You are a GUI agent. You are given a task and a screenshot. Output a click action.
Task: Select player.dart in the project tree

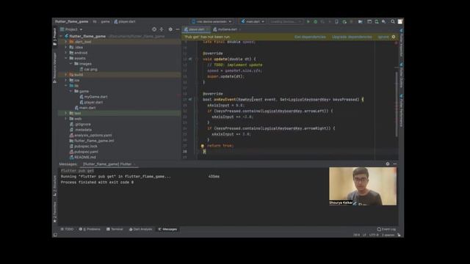(x=91, y=102)
